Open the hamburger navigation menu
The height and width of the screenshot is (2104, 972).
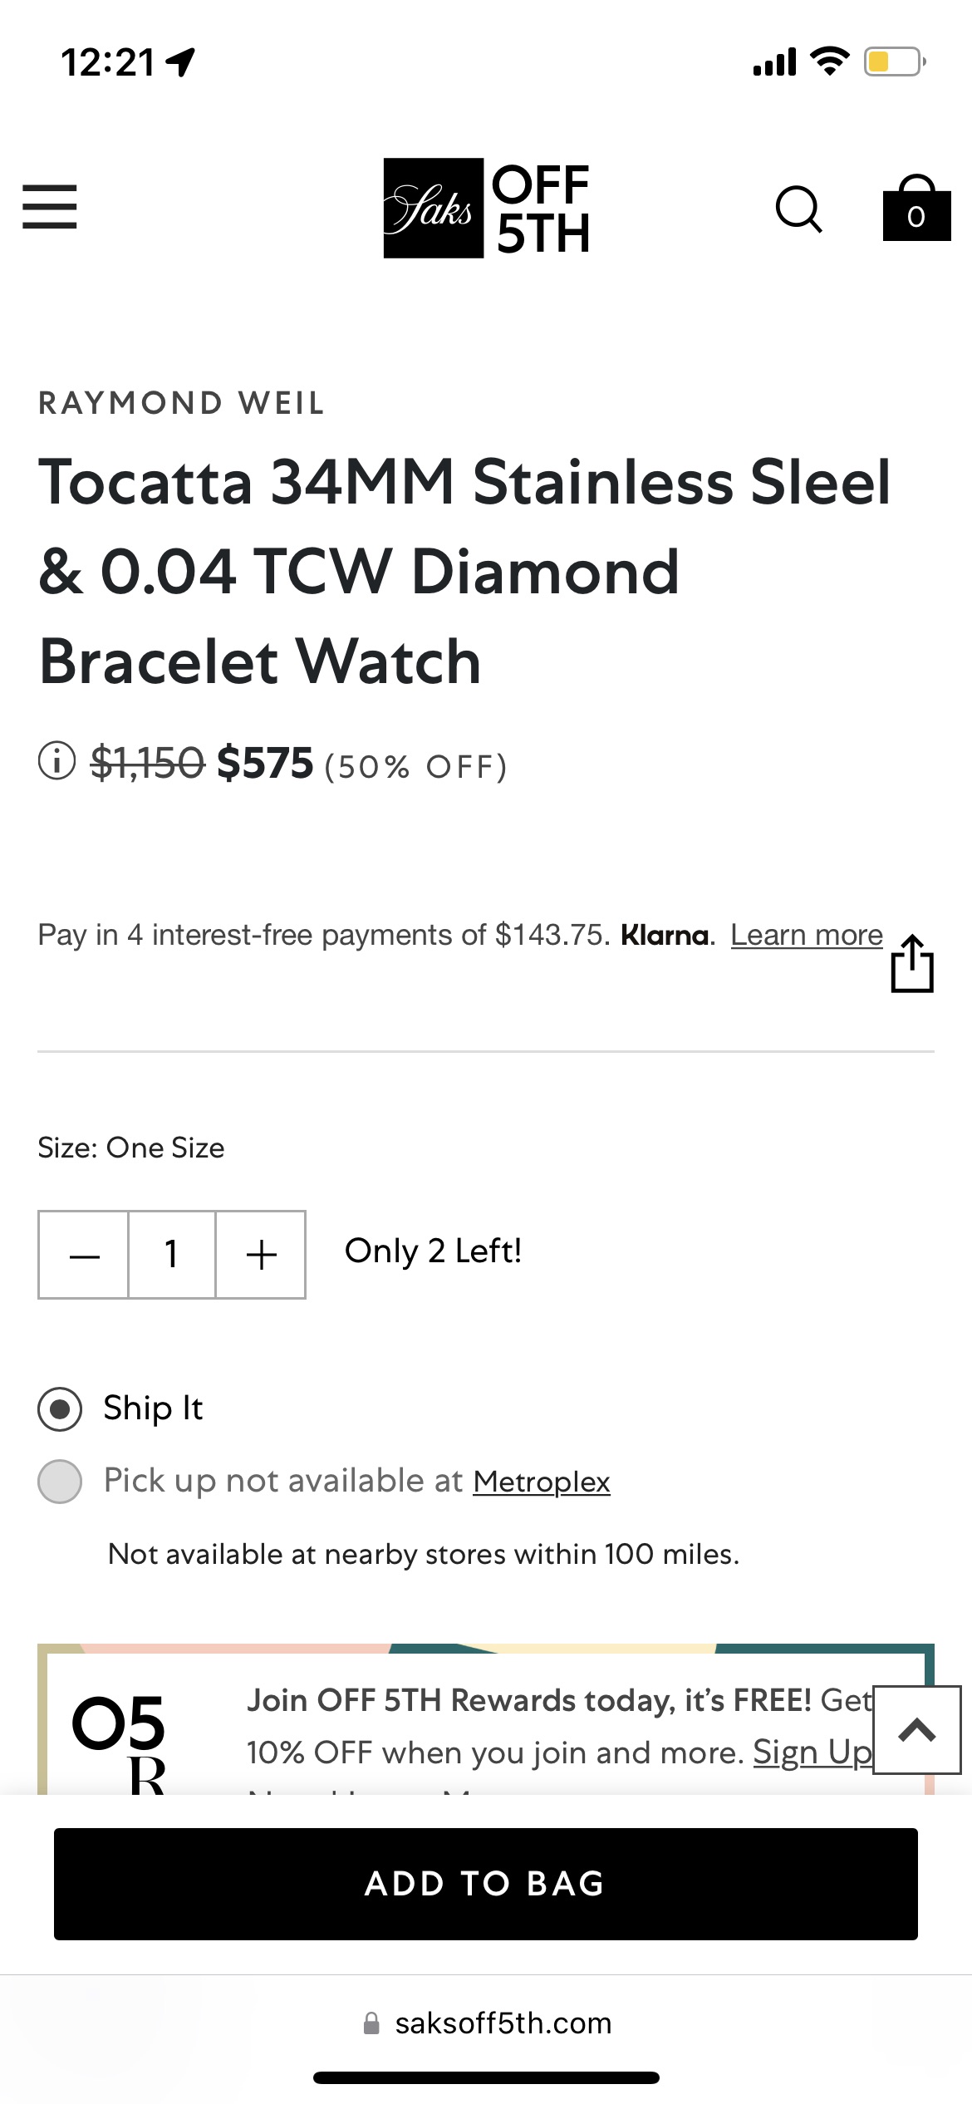(x=50, y=207)
